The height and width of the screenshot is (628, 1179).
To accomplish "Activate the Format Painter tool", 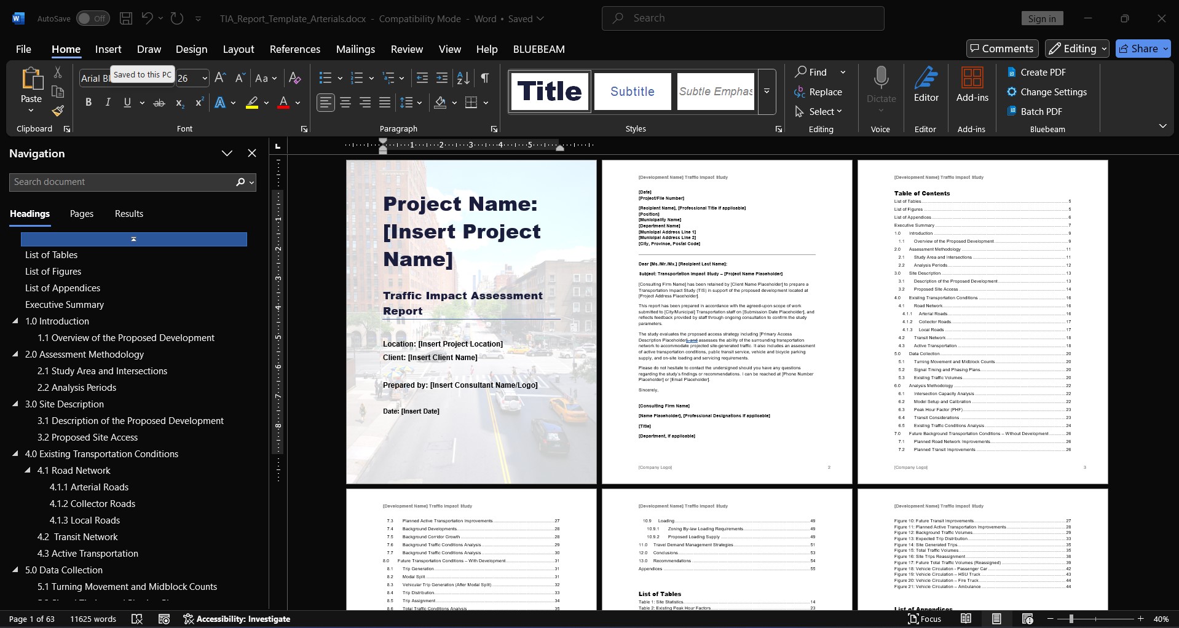I will [x=57, y=111].
